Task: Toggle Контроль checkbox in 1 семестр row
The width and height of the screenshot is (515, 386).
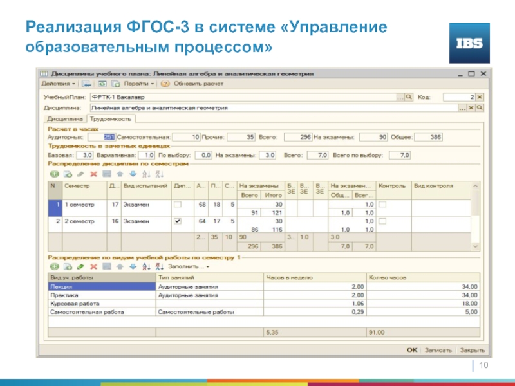Action: 382,205
